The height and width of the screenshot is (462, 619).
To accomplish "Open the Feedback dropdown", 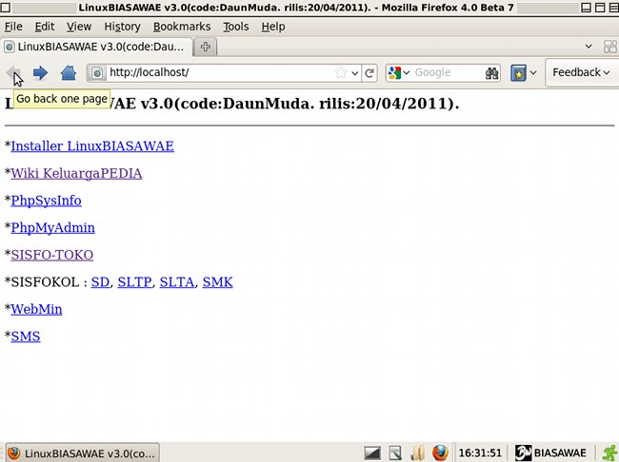I will [x=581, y=72].
